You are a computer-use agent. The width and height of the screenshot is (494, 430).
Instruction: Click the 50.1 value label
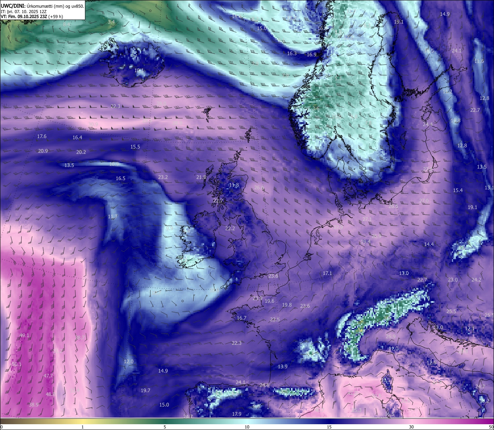(x=17, y=364)
